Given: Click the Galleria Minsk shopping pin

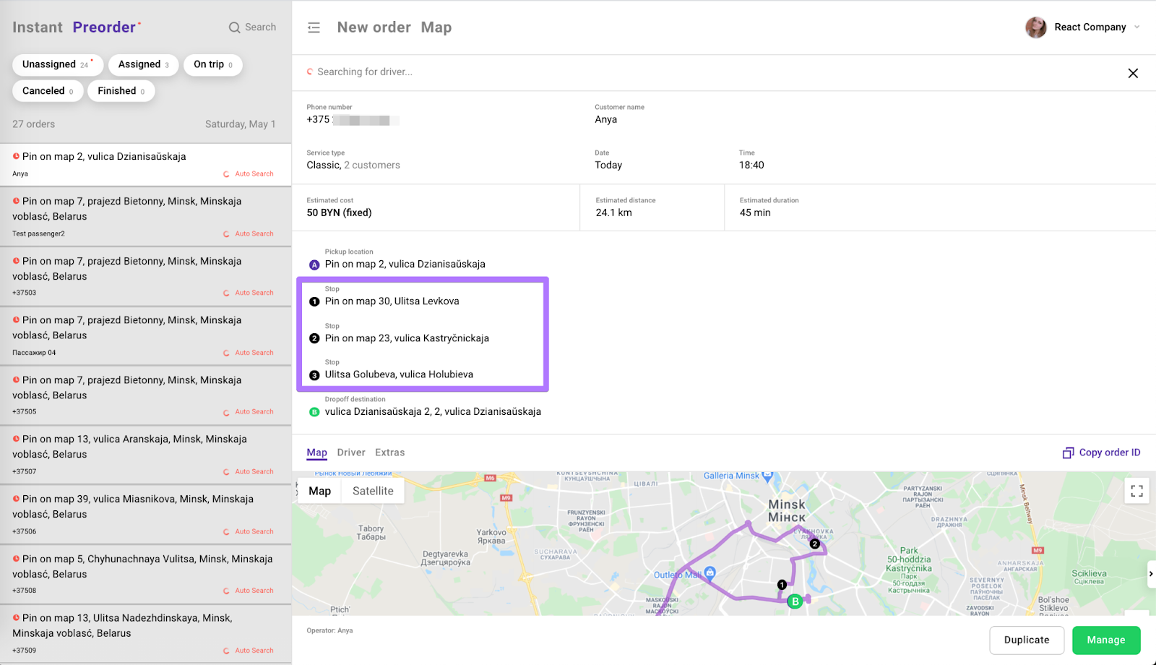Looking at the screenshot, I should click(x=767, y=475).
